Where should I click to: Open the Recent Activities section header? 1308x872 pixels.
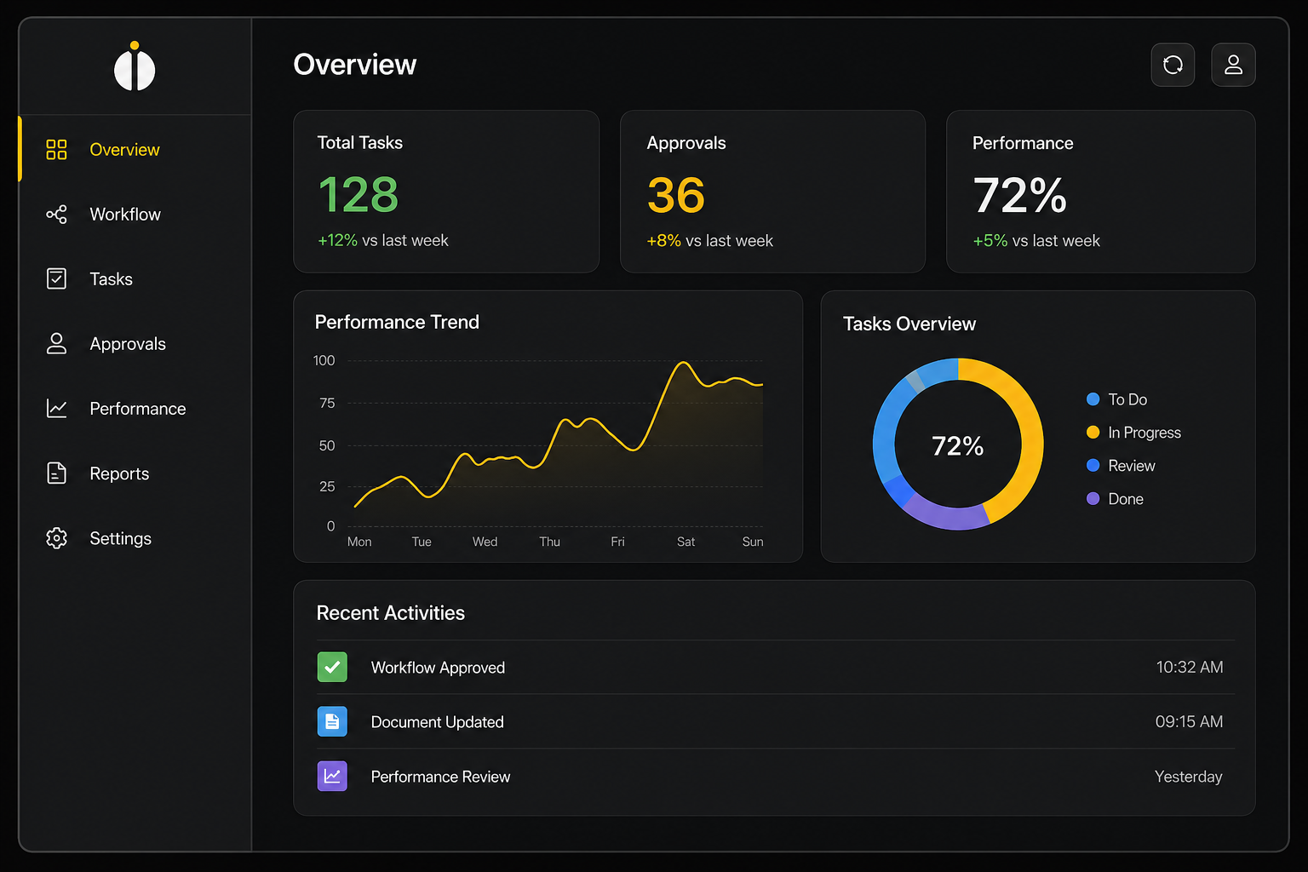[391, 612]
